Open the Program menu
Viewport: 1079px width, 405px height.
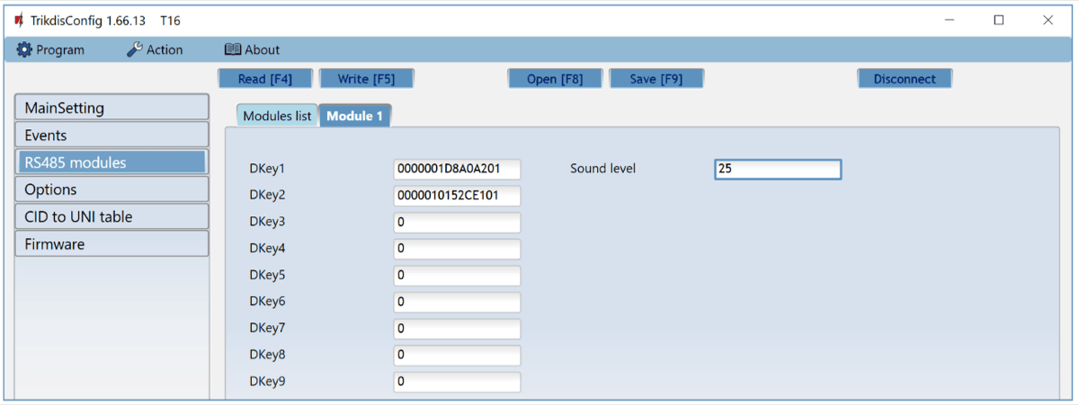(51, 50)
